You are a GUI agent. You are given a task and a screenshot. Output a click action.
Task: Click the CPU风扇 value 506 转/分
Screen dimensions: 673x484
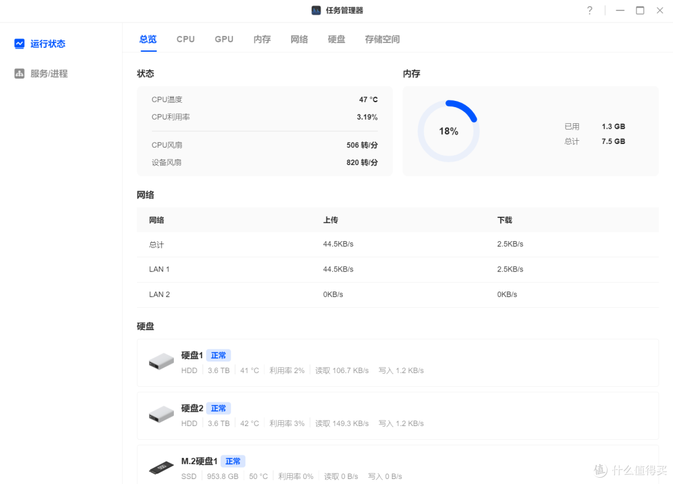[x=362, y=145]
